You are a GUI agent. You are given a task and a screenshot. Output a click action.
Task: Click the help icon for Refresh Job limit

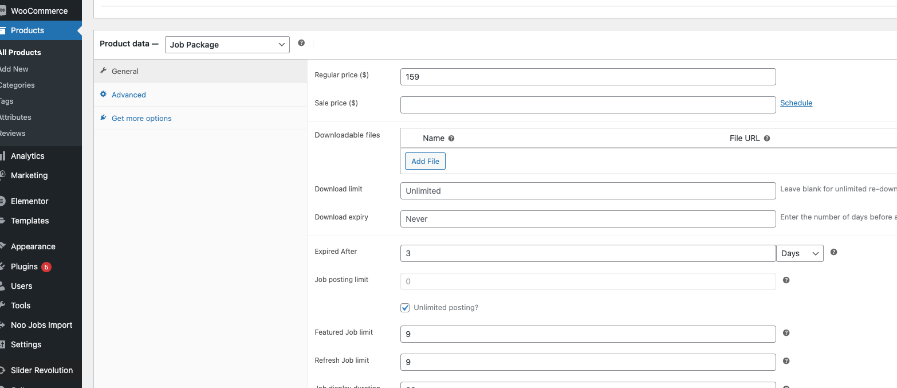tap(786, 361)
